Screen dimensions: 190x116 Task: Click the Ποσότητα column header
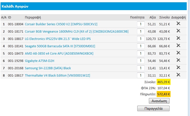click(137, 17)
